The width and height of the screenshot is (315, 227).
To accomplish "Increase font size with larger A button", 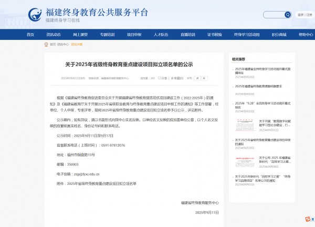I will 197,78.
